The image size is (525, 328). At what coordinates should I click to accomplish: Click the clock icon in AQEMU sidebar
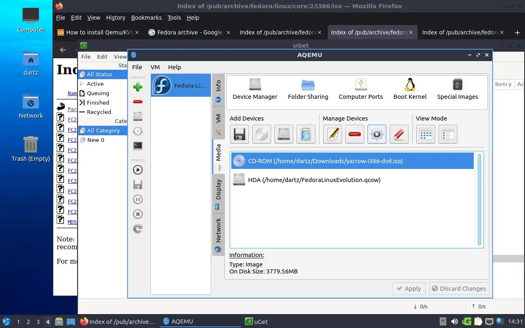coord(138,131)
